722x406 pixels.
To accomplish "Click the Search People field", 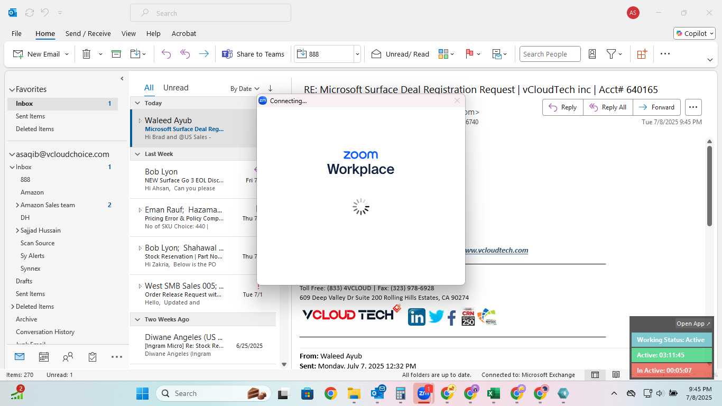I will coord(550,54).
